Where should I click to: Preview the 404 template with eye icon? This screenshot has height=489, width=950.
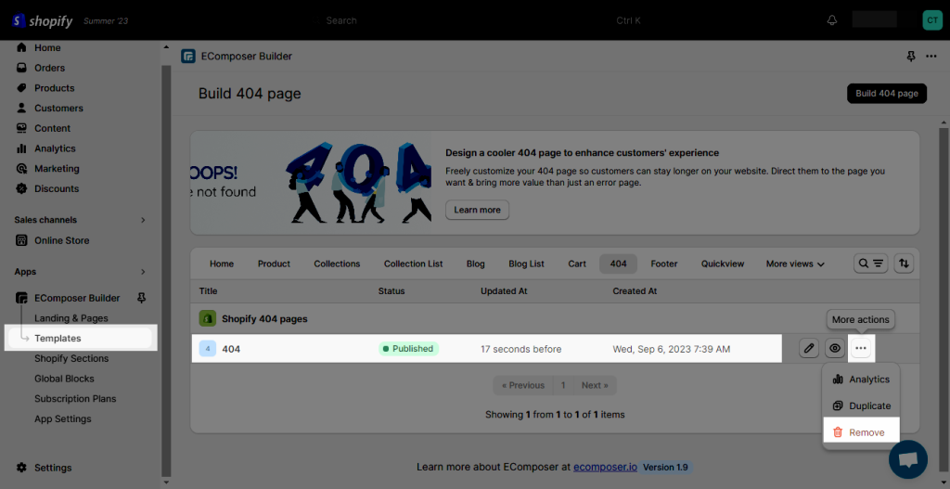[x=835, y=348]
